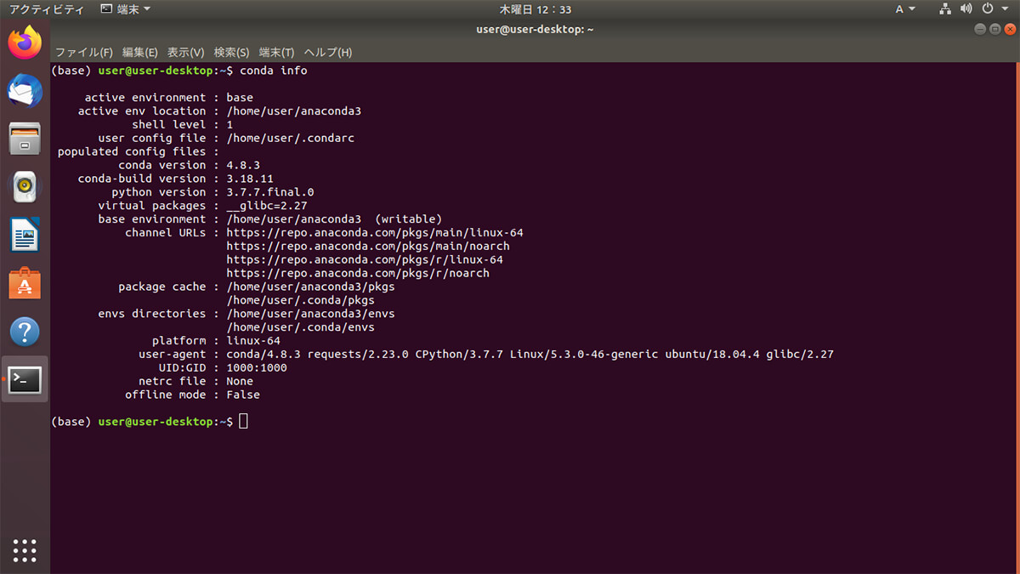Click the path /home/user/.condarc
The width and height of the screenshot is (1020, 574).
tap(290, 138)
